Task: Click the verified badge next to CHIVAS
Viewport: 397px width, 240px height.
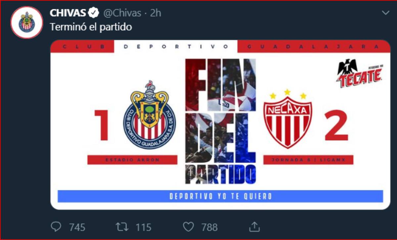Action: click(94, 13)
